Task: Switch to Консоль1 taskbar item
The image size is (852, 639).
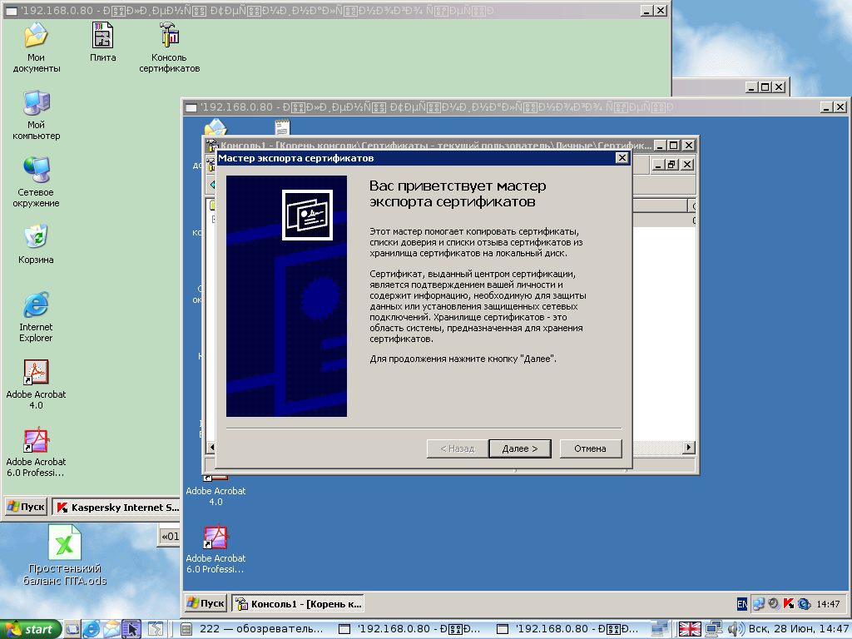Action: (298, 603)
